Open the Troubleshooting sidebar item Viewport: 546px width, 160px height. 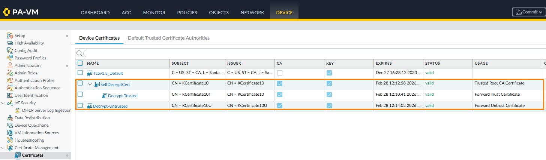coord(29,140)
